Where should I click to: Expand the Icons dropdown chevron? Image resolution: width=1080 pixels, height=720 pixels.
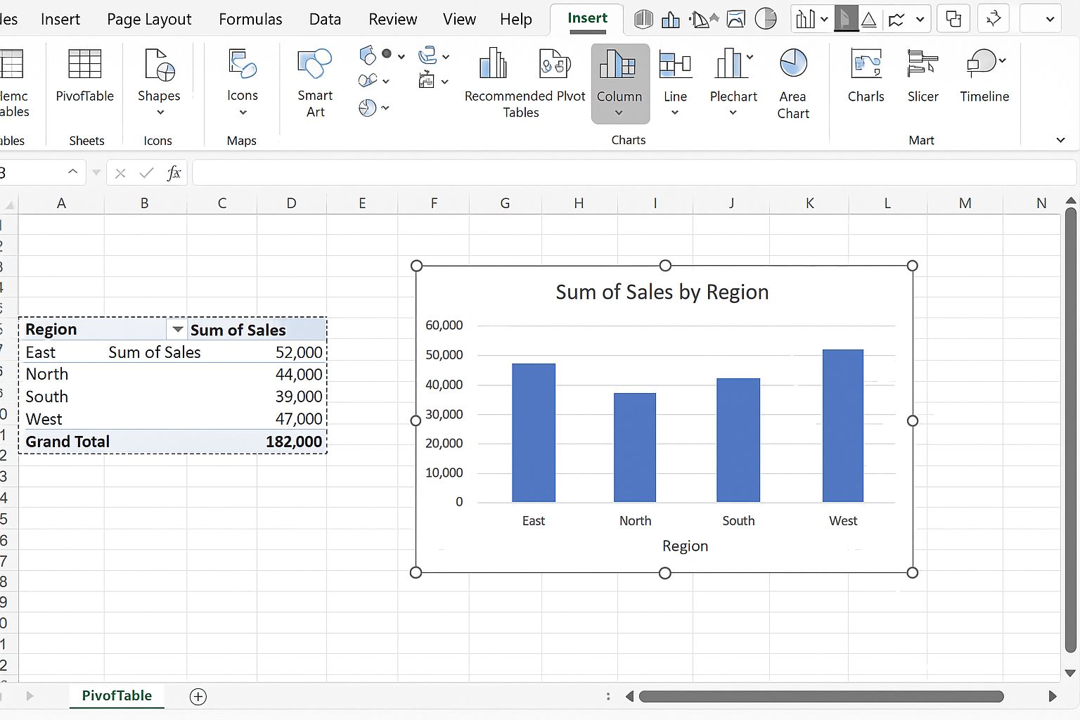coord(243,112)
